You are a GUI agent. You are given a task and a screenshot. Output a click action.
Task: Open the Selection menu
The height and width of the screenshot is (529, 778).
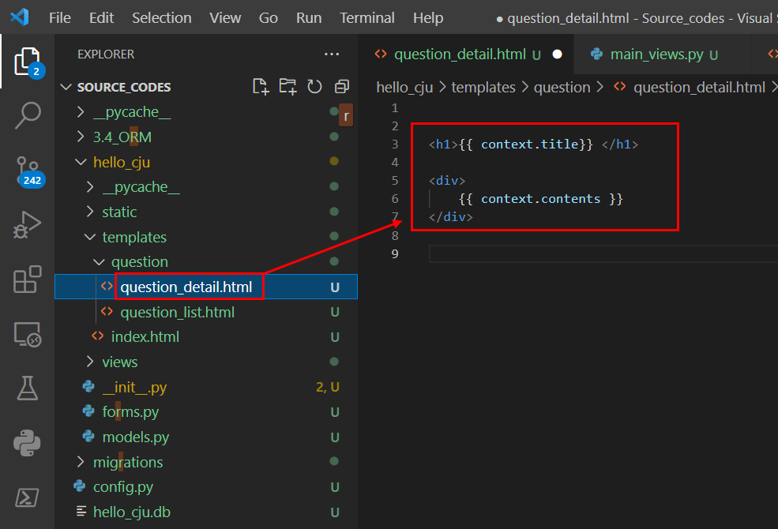pyautogui.click(x=162, y=18)
